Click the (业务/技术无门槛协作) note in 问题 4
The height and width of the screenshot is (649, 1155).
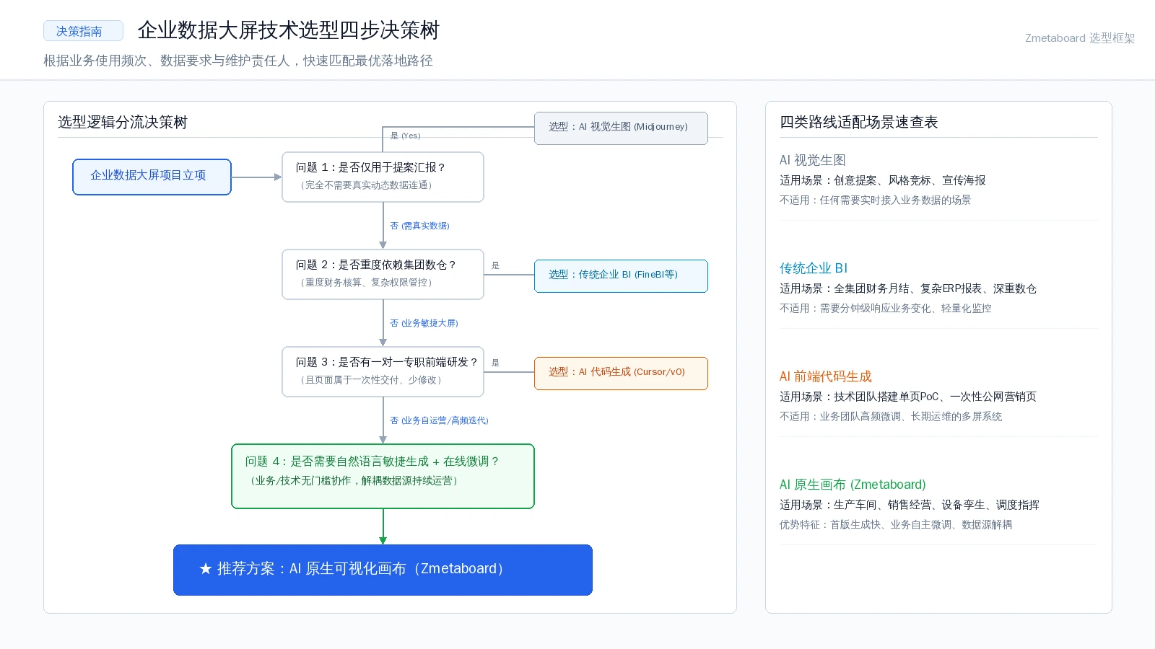click(x=354, y=481)
